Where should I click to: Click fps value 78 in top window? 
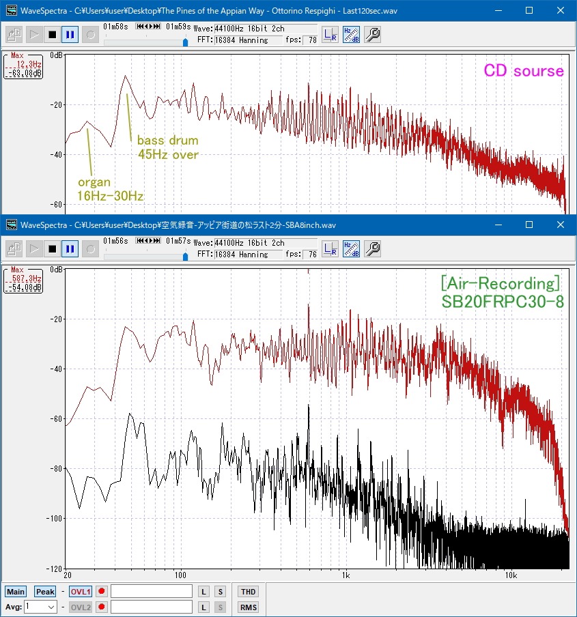coord(311,40)
